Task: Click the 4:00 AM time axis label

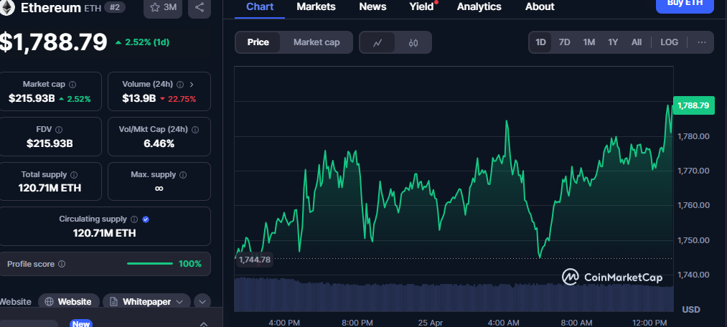Action: pyautogui.click(x=504, y=323)
